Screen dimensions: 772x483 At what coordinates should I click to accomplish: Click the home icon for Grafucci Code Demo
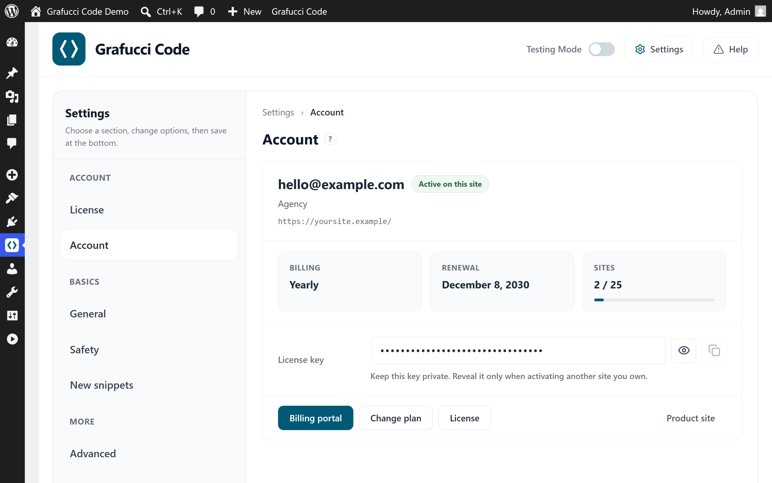(x=36, y=11)
